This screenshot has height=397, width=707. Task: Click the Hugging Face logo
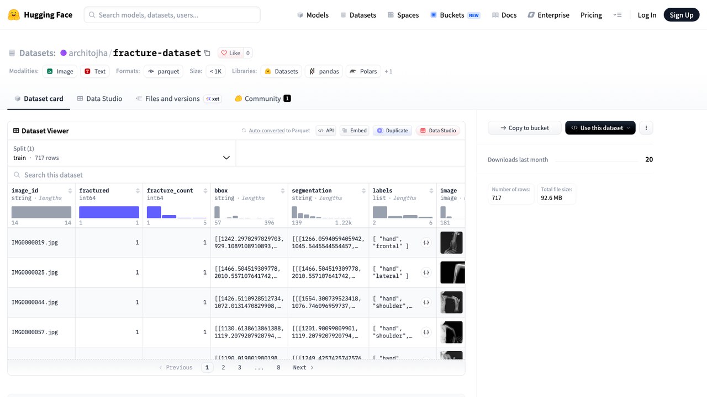[x=40, y=15]
